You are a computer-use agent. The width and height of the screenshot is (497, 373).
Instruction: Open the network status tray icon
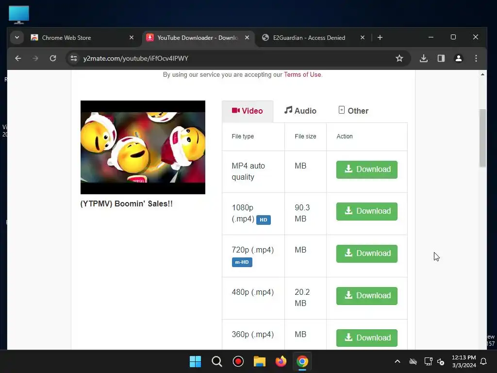(x=428, y=361)
